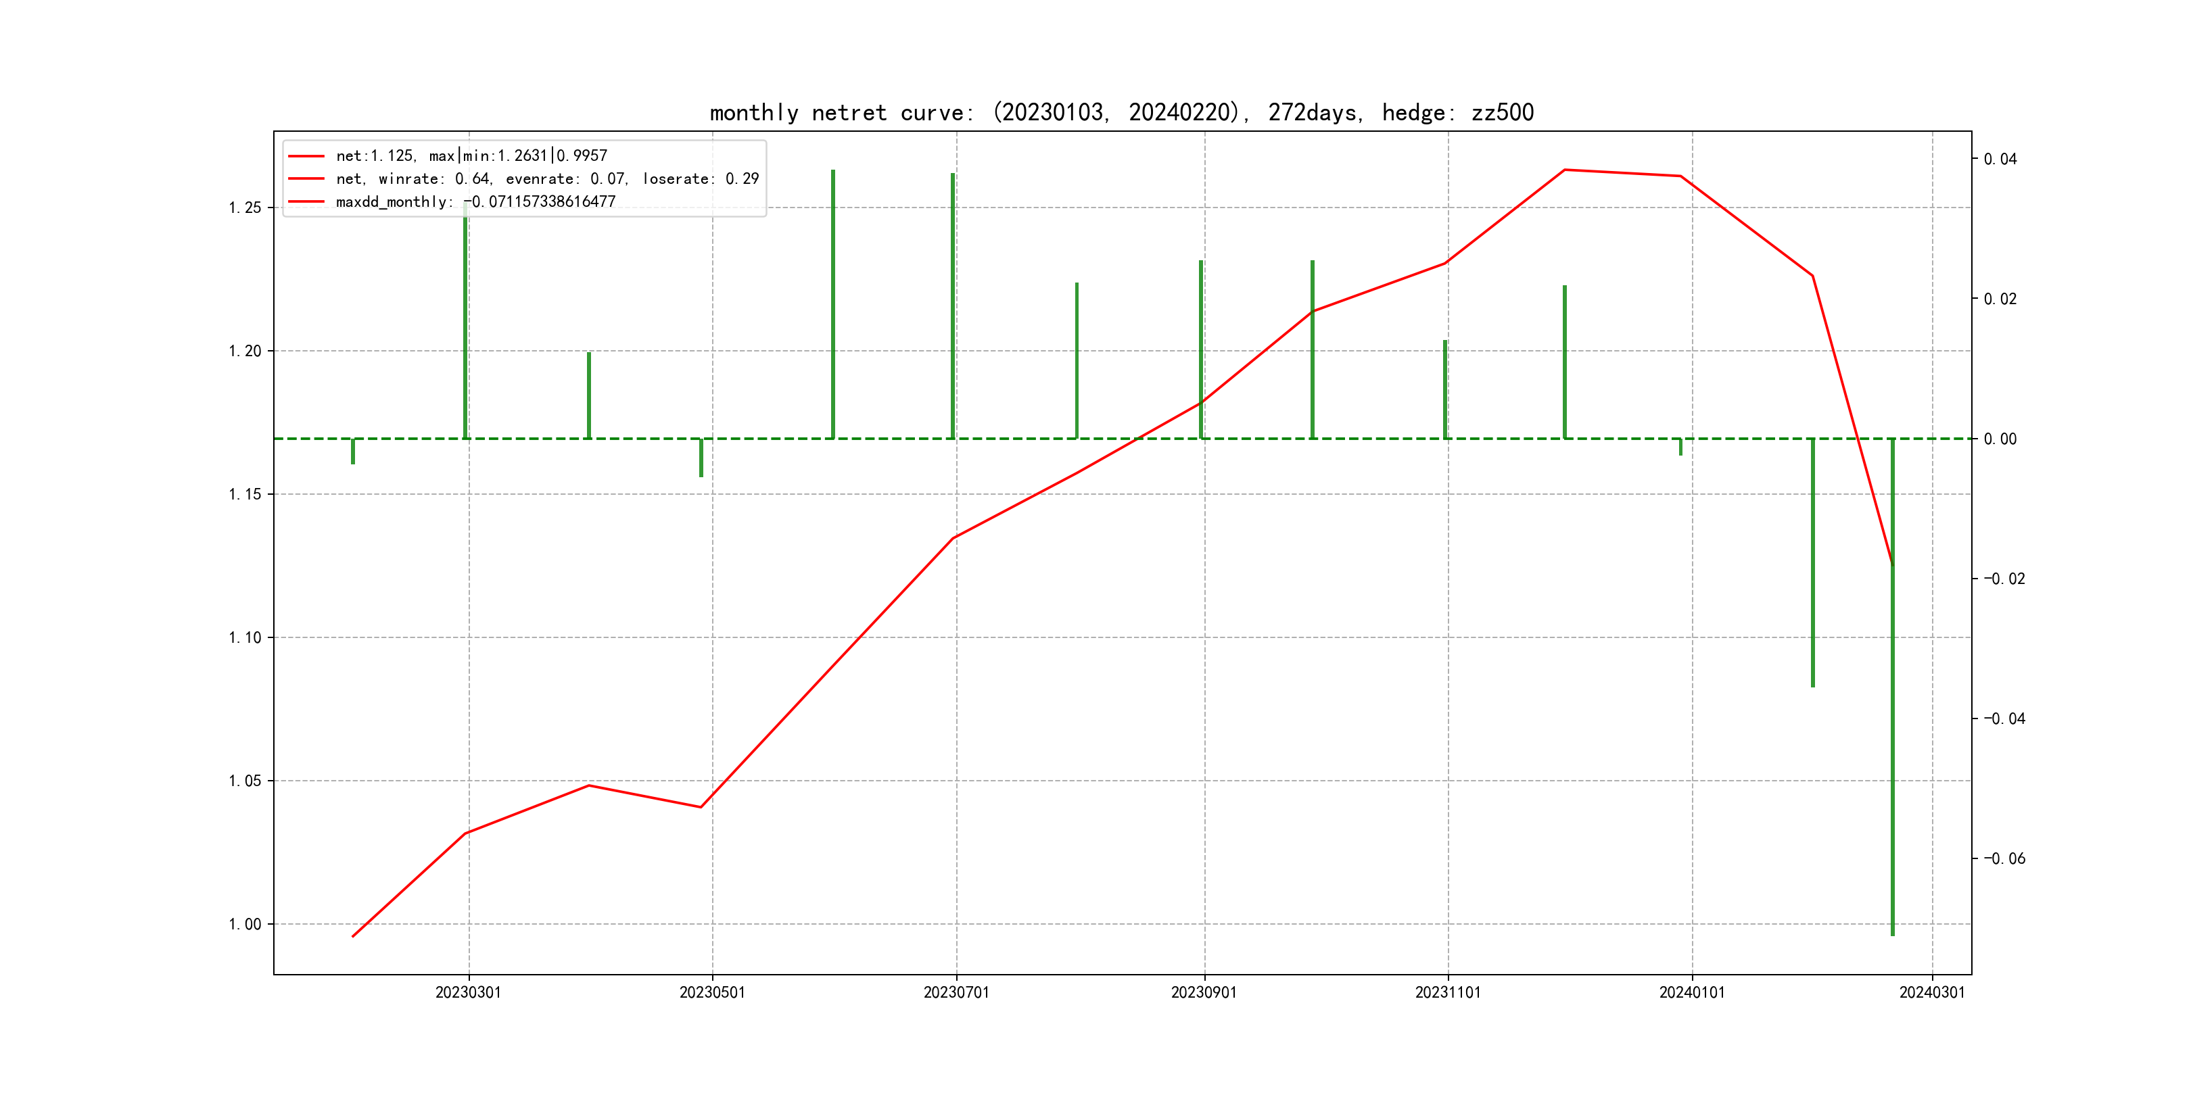This screenshot has height=1095, width=2191.
Task: Click x-axis label 20240301
Action: click(1931, 992)
